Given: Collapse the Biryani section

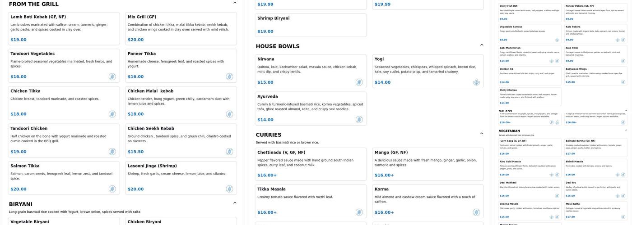Looking at the screenshot, I should click(x=235, y=203).
